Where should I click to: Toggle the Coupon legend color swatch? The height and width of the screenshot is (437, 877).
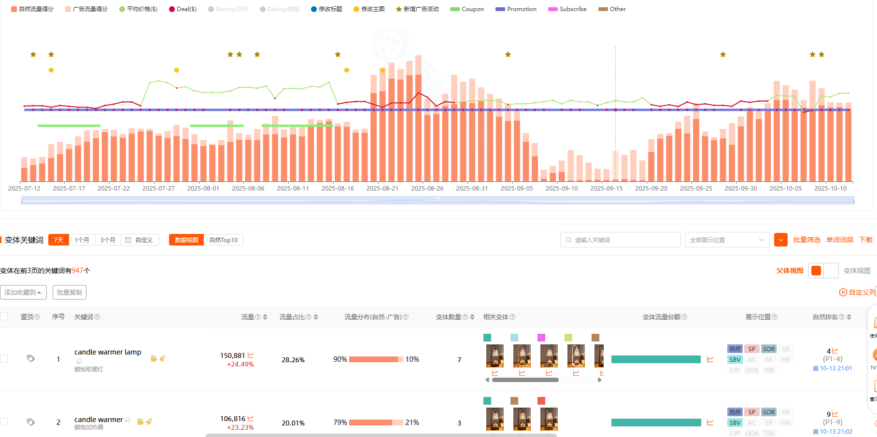coord(454,9)
